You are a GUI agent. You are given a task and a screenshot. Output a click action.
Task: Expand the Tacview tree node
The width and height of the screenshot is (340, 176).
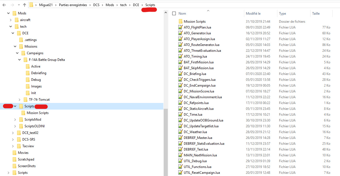tap(13, 146)
